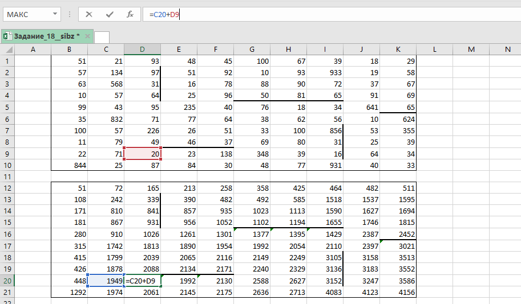Select column K header
The width and height of the screenshot is (521, 304).
click(398, 50)
